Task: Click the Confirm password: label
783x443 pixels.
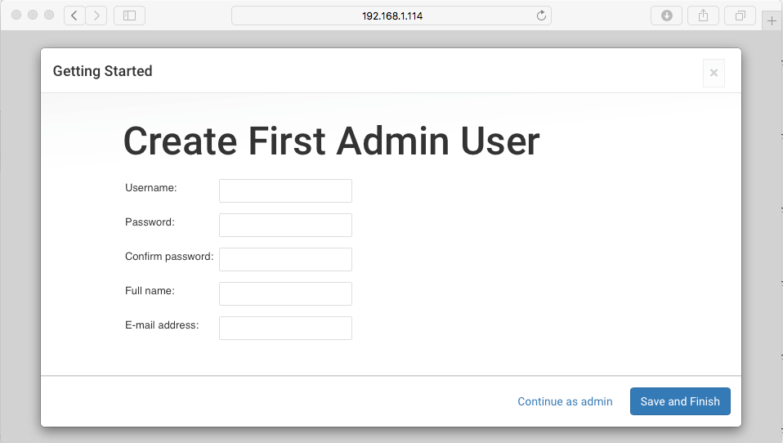Action: [169, 257]
